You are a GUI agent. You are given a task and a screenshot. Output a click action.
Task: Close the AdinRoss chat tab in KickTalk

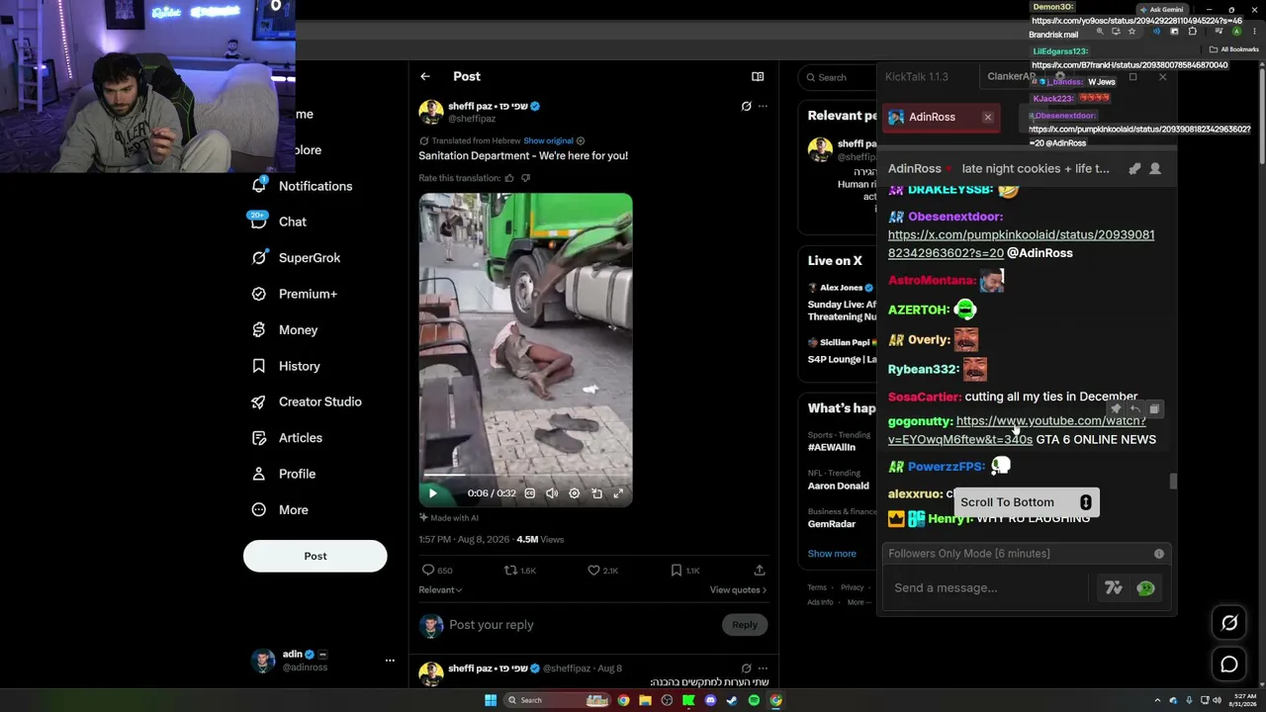(x=987, y=118)
